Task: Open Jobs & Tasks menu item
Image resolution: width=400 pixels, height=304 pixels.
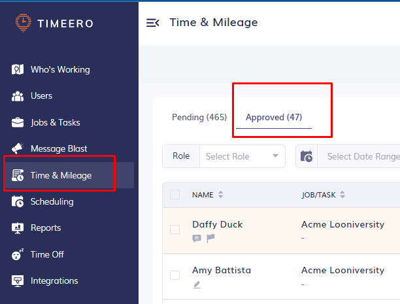Action: (56, 122)
